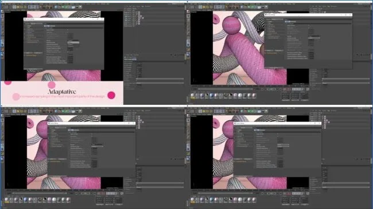Image resolution: width=373 pixels, height=209 pixels.
Task: Click Rotate tool in bottom-left window toolbar
Action: click(x=25, y=111)
